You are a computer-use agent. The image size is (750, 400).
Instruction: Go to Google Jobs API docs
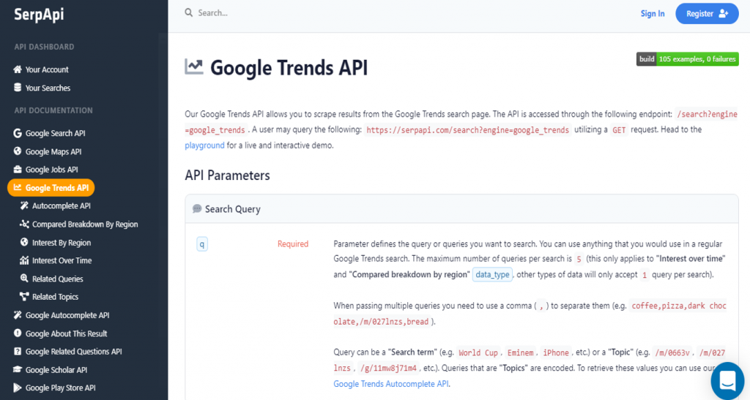[52, 170]
